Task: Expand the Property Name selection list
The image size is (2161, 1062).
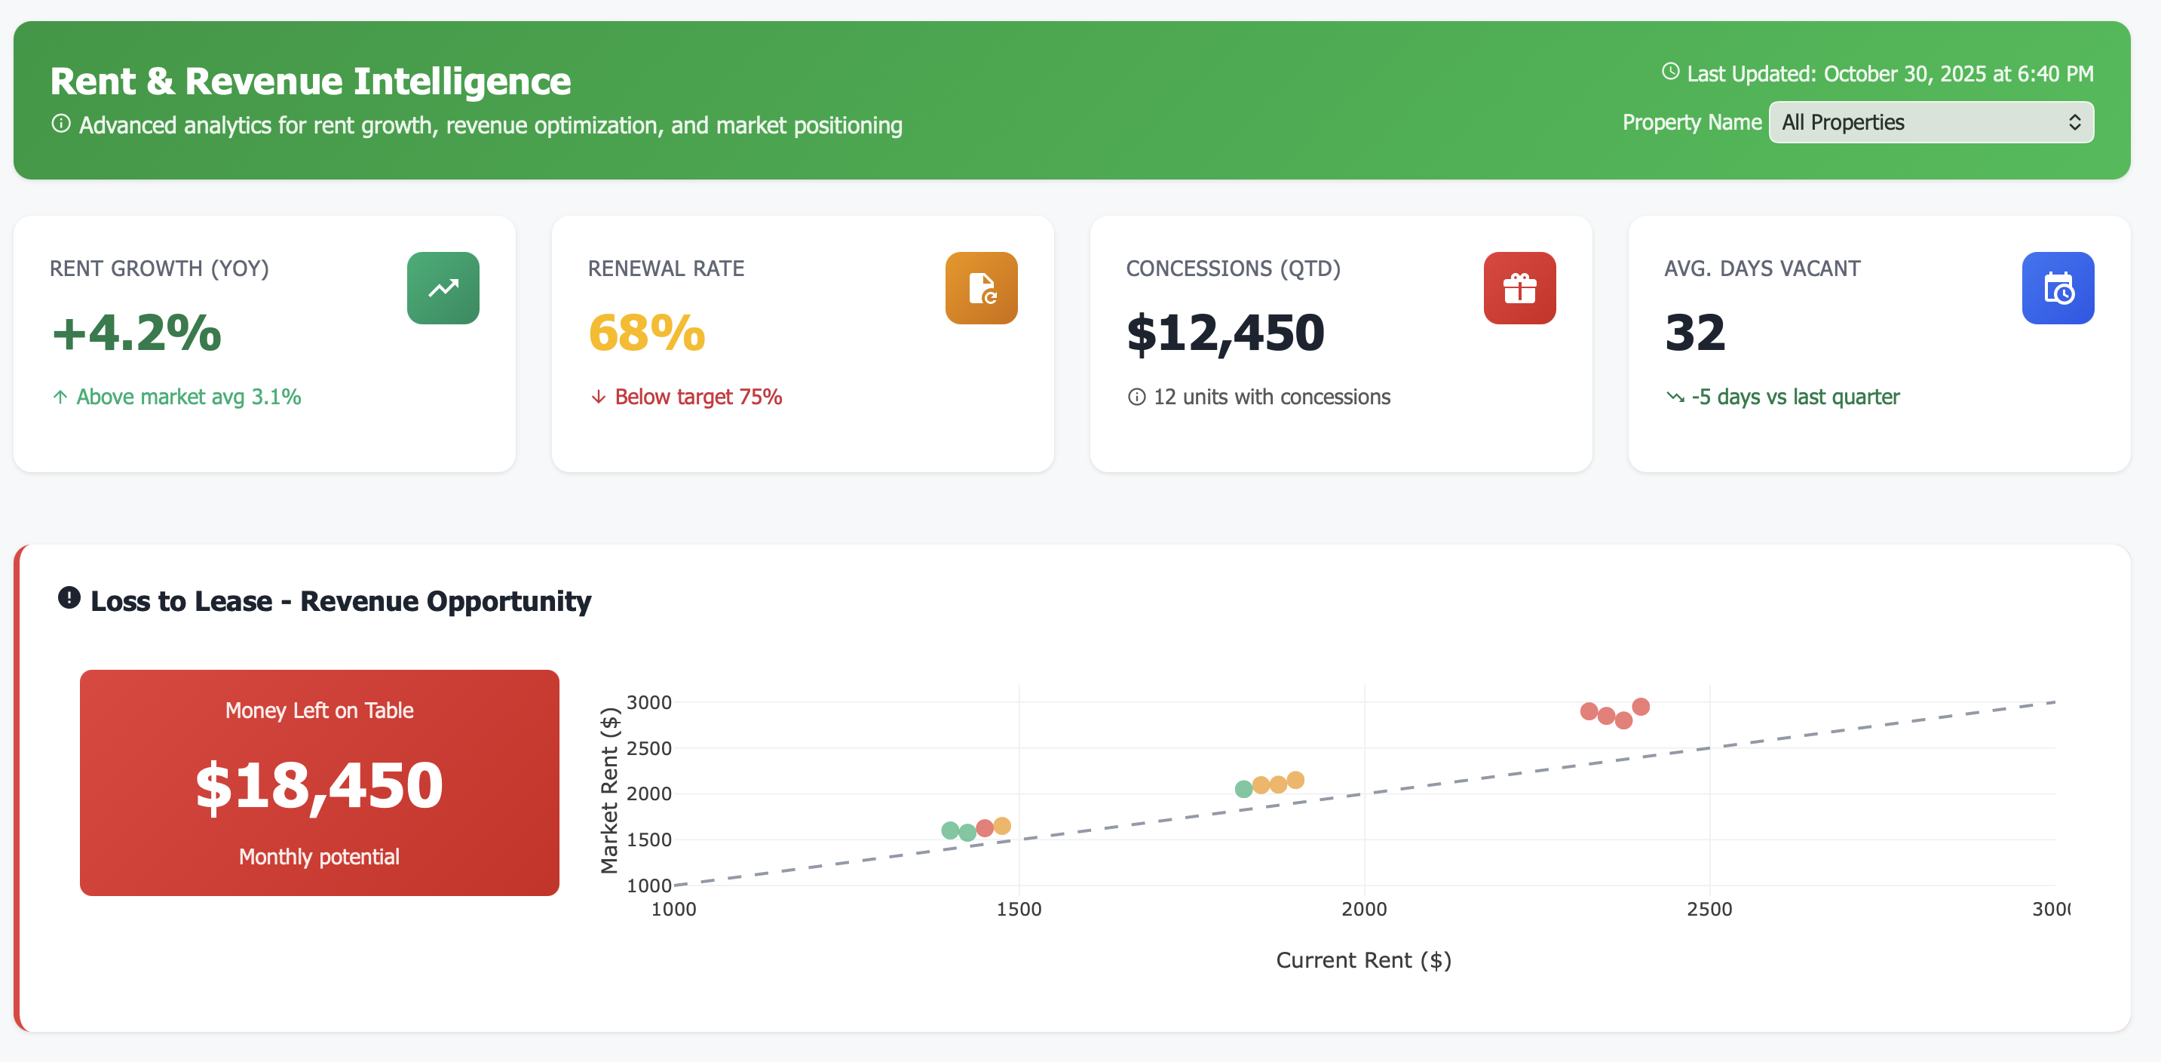Action: (1930, 121)
